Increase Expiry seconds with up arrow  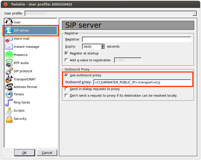click(x=103, y=45)
